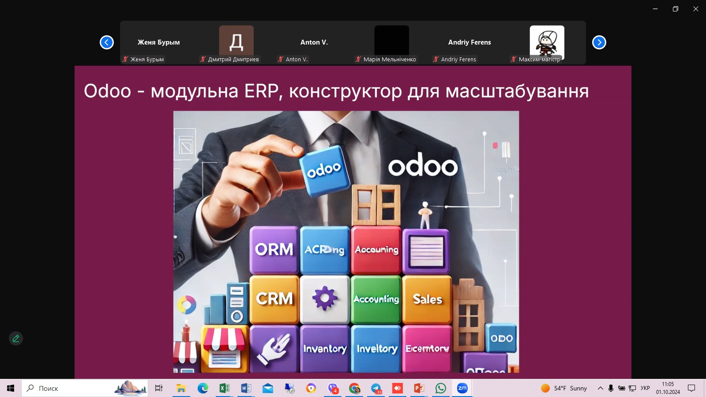
Task: Go to previous participants page arrow
Action: pos(107,42)
